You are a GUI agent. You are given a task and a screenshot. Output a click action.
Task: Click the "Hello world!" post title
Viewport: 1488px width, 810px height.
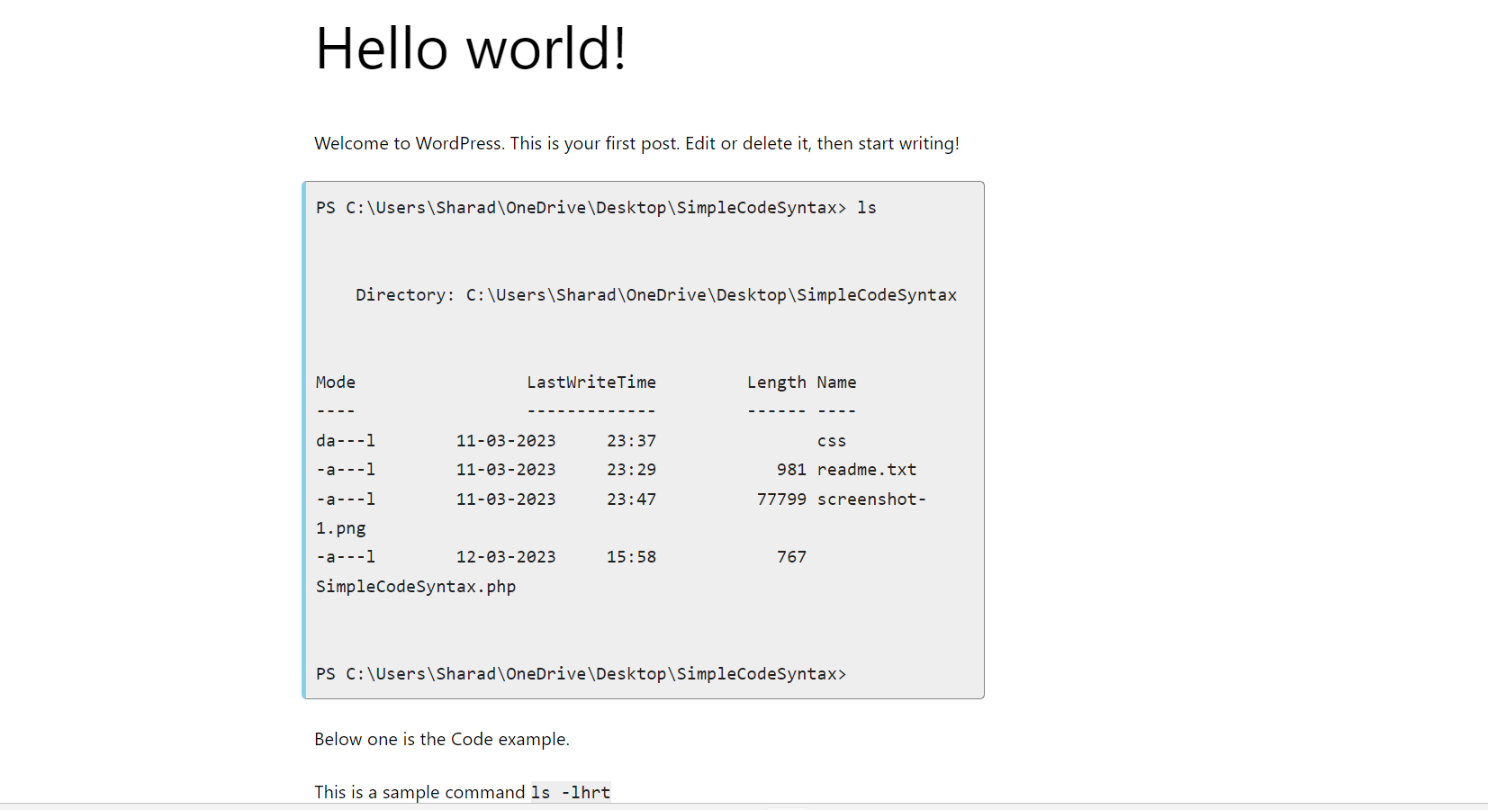click(470, 49)
